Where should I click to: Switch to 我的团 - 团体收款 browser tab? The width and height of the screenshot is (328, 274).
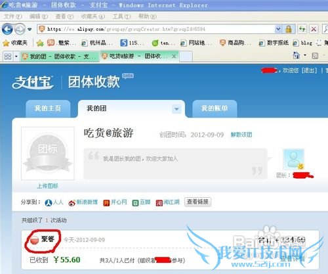pyautogui.click(x=60, y=57)
